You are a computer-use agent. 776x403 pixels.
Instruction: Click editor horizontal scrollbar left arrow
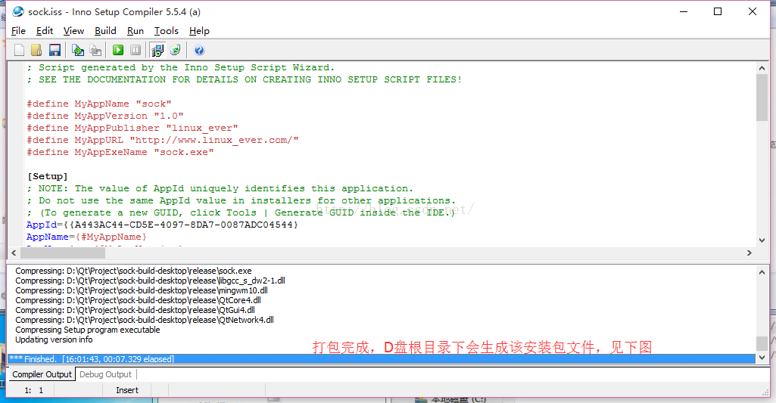coord(14,253)
